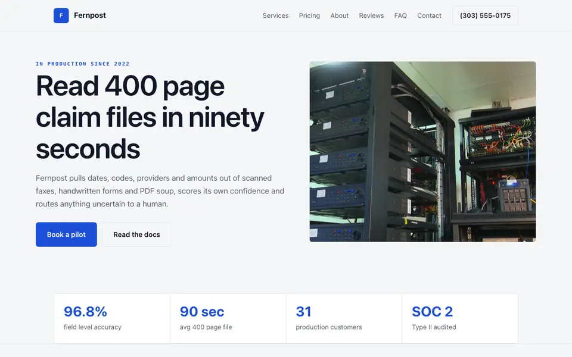Click the 96.8% stat value

coord(85,311)
